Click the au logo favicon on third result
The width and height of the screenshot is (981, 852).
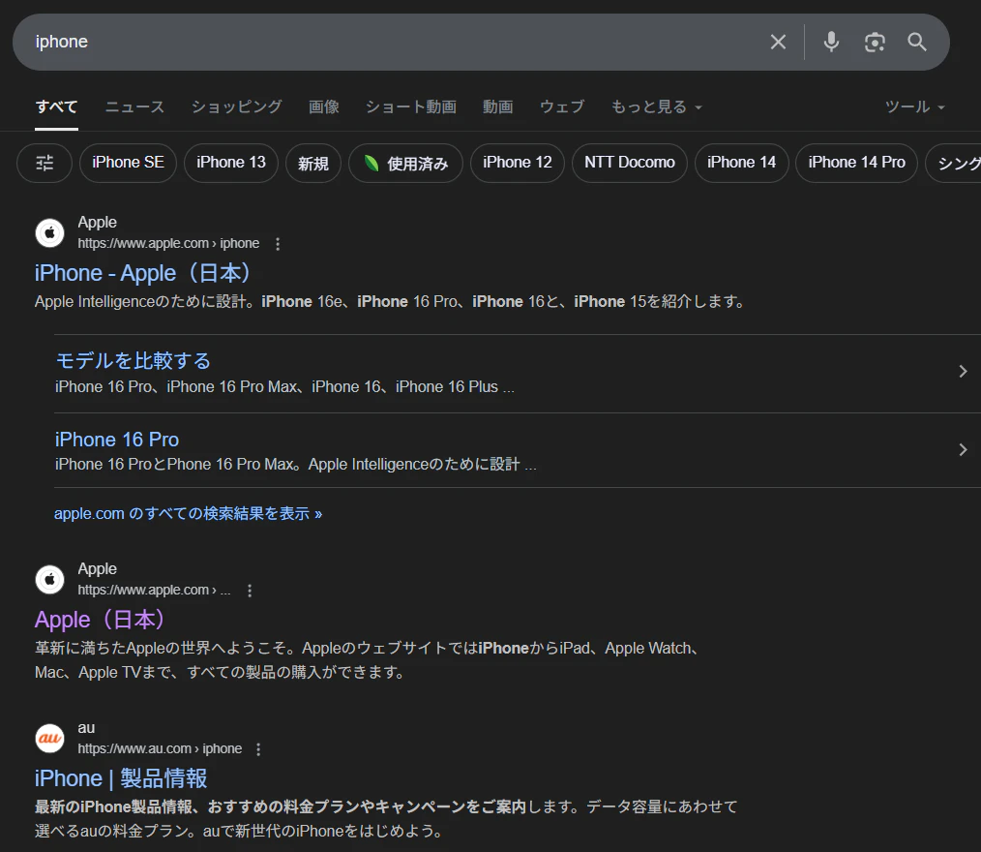coord(49,738)
